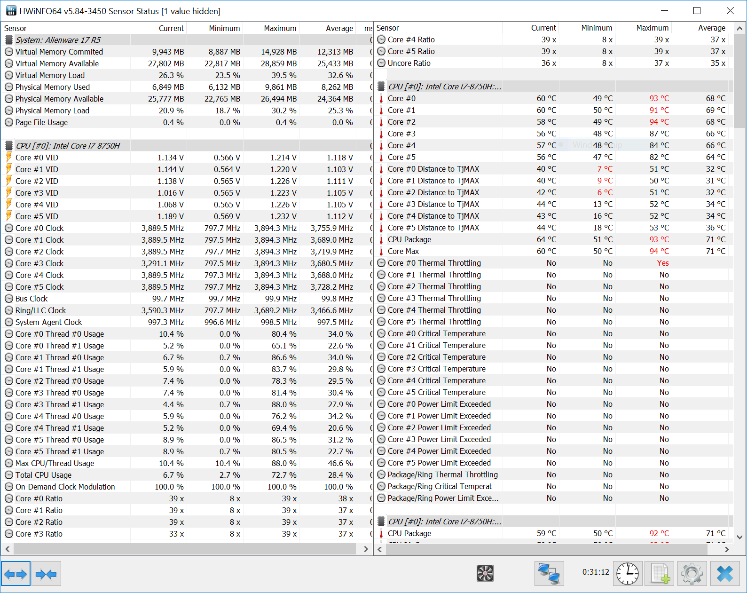The height and width of the screenshot is (593, 747).
Task: Click the chip icon beside System: Alienware 17 R5
Action: tap(8, 40)
